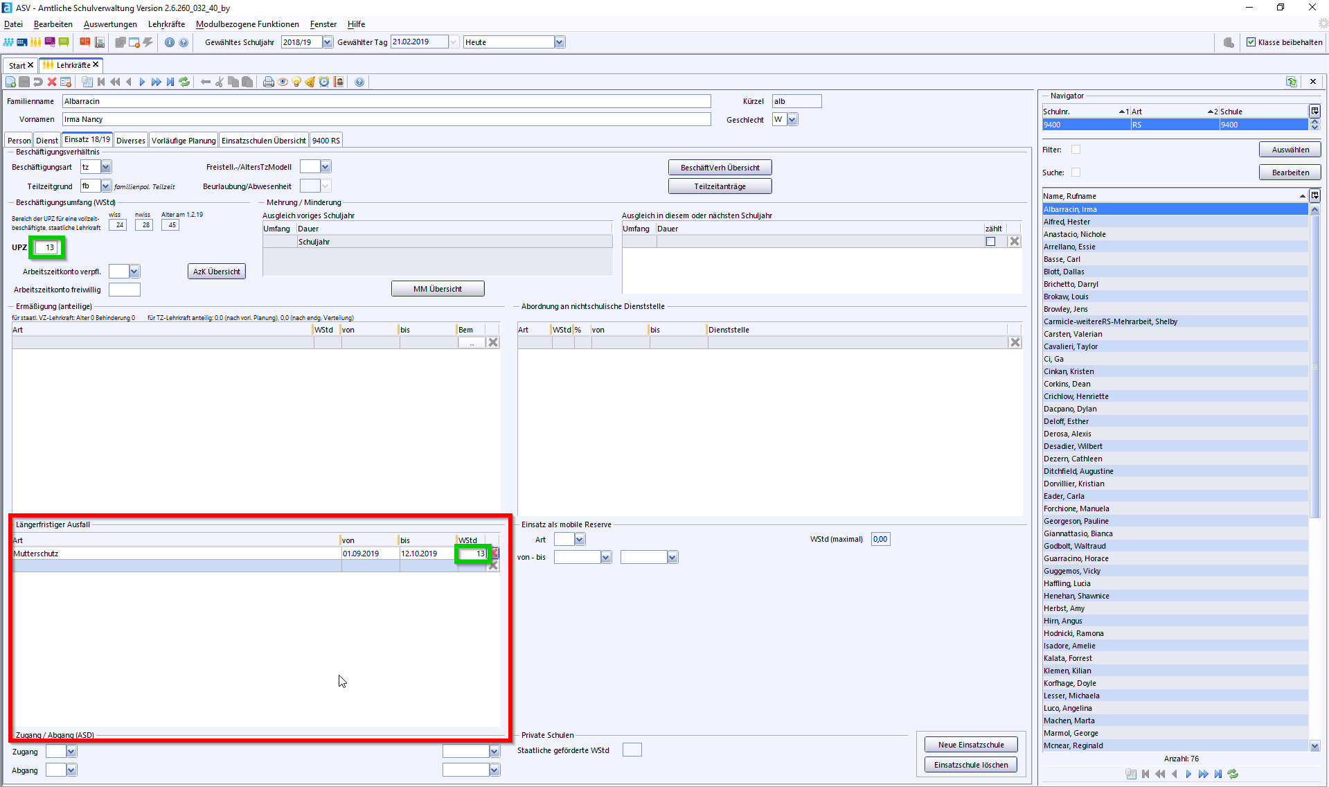Jump to last entry in the navigator list controls

pos(1218,774)
